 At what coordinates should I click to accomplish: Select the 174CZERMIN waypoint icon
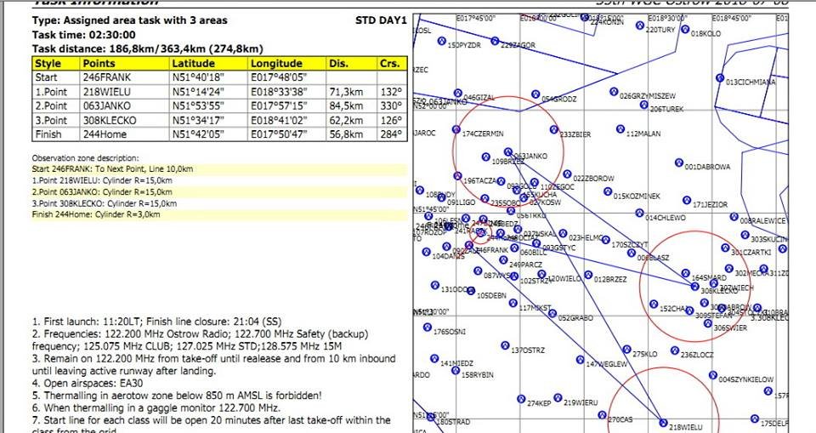pyautogui.click(x=457, y=132)
